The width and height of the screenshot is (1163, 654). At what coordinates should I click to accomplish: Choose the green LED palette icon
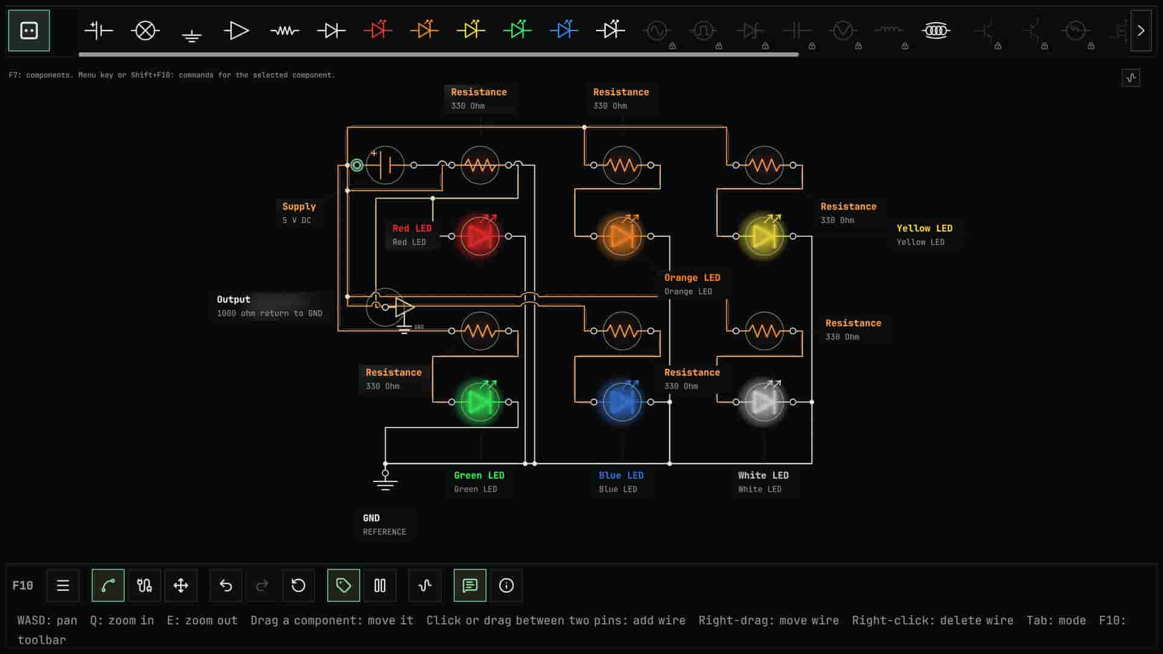coord(517,30)
